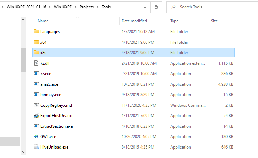Screen dimensions: 258x158
Task: Click the navigation pane scroll down arrow
Action: (x=23, y=152)
